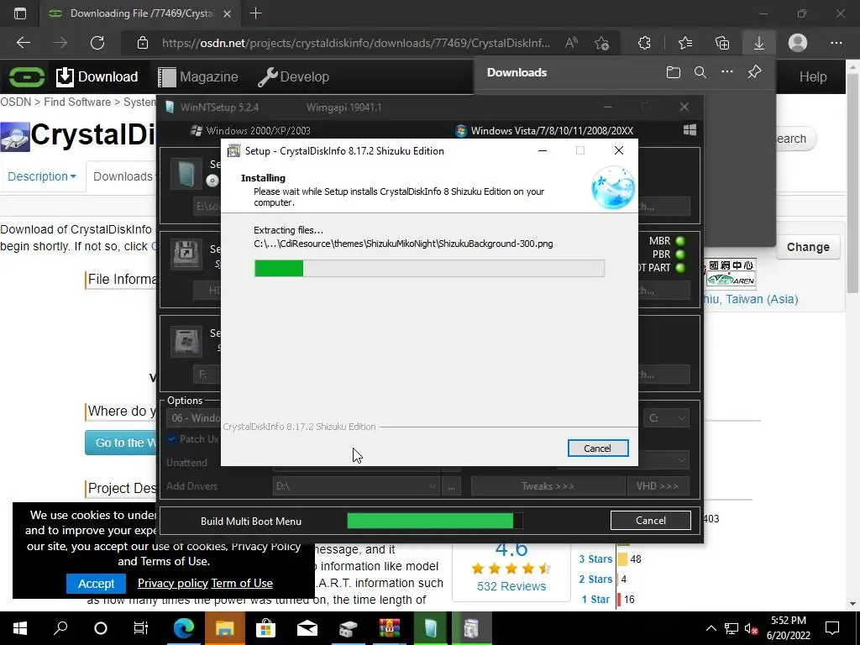Click the browser back arrow
This screenshot has height=645, width=860.
pyautogui.click(x=23, y=43)
